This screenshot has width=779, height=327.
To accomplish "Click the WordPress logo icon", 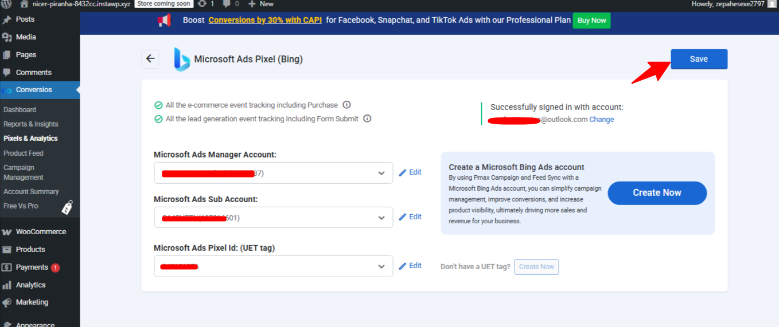I will 7,3.
